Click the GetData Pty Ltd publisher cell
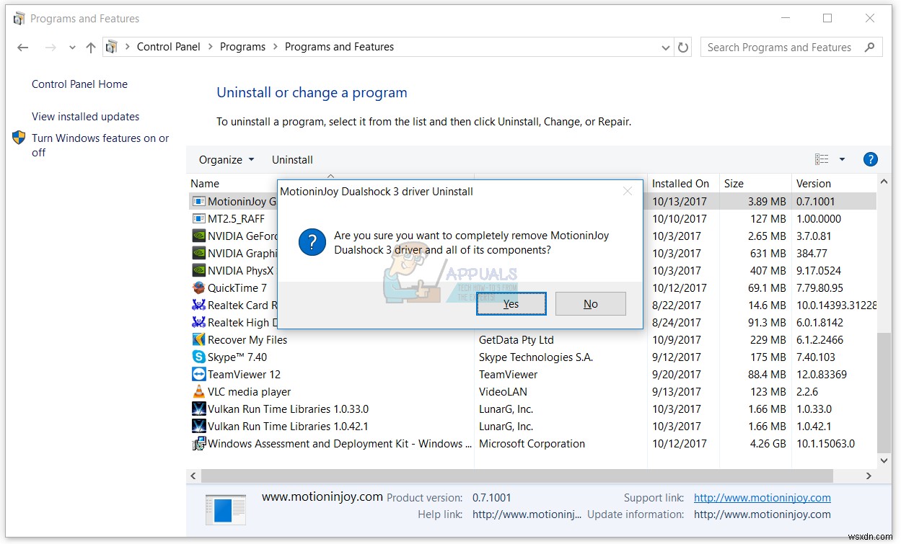 [x=517, y=340]
